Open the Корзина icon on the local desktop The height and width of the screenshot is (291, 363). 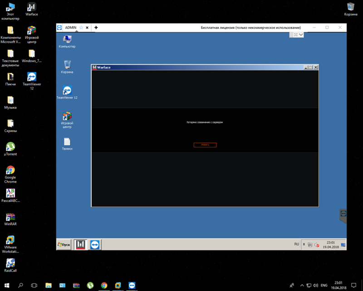click(350, 9)
